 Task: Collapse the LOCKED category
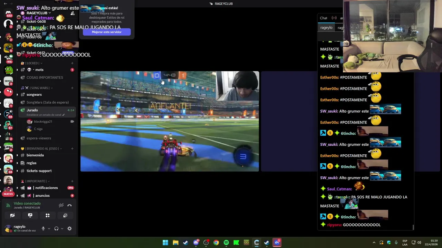(x=32, y=63)
